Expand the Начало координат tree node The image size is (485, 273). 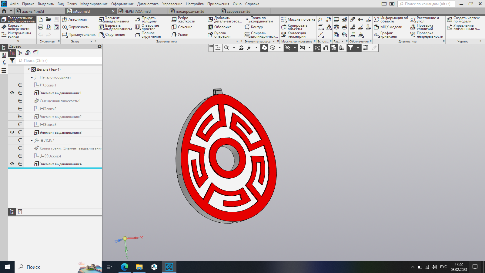tap(32, 77)
